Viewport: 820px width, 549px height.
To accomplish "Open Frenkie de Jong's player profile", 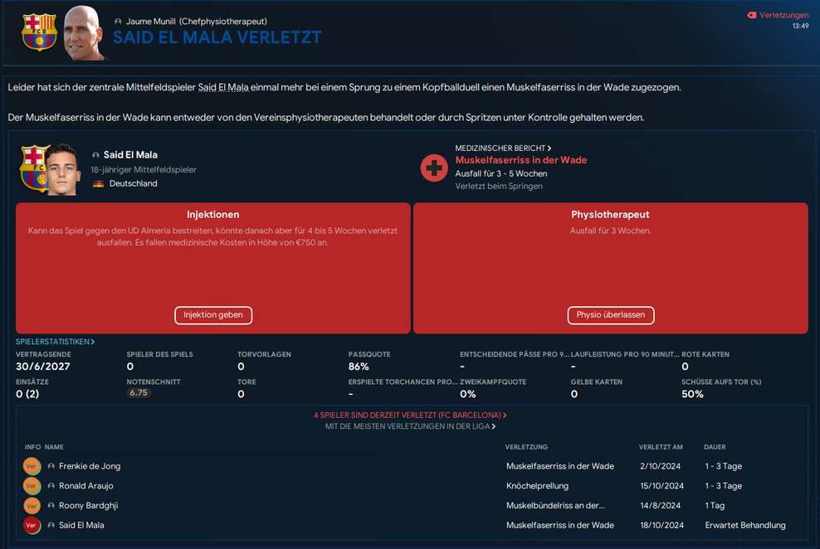I will [90, 466].
